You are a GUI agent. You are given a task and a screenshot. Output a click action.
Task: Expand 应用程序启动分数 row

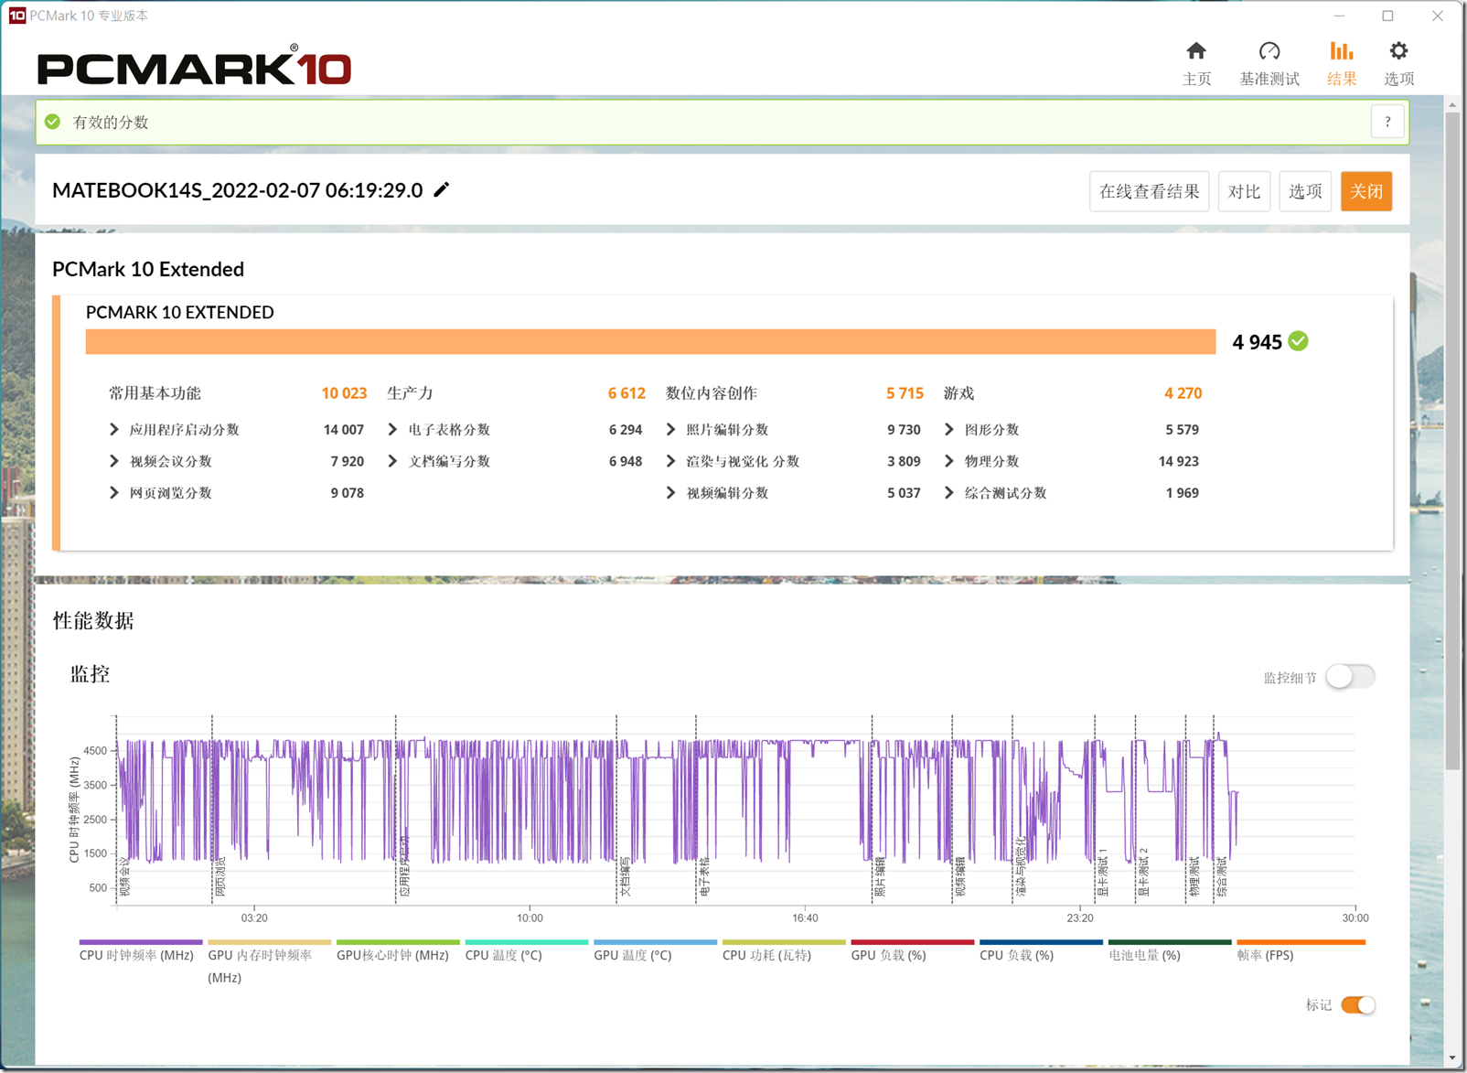pos(114,429)
